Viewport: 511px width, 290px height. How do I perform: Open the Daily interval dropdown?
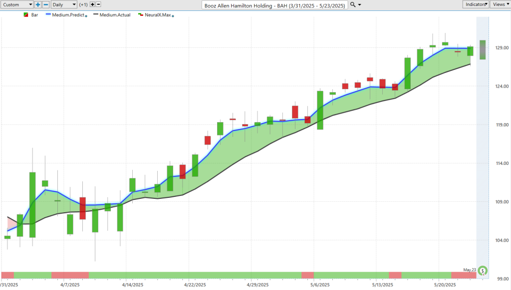pyautogui.click(x=64, y=4)
